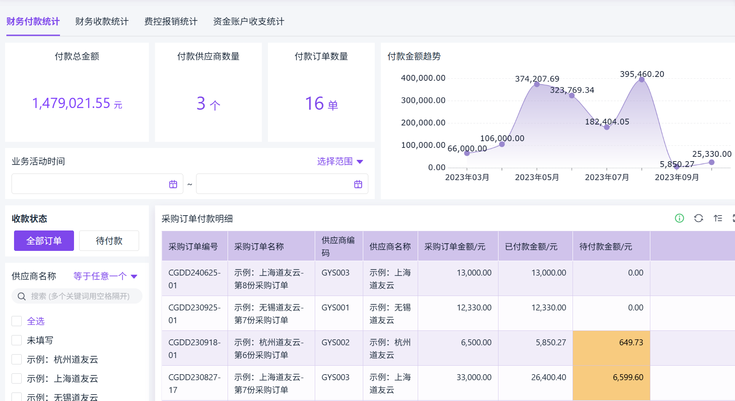Expand the 选择范围 dropdown
Viewport: 735px width, 401px height.
(x=340, y=162)
